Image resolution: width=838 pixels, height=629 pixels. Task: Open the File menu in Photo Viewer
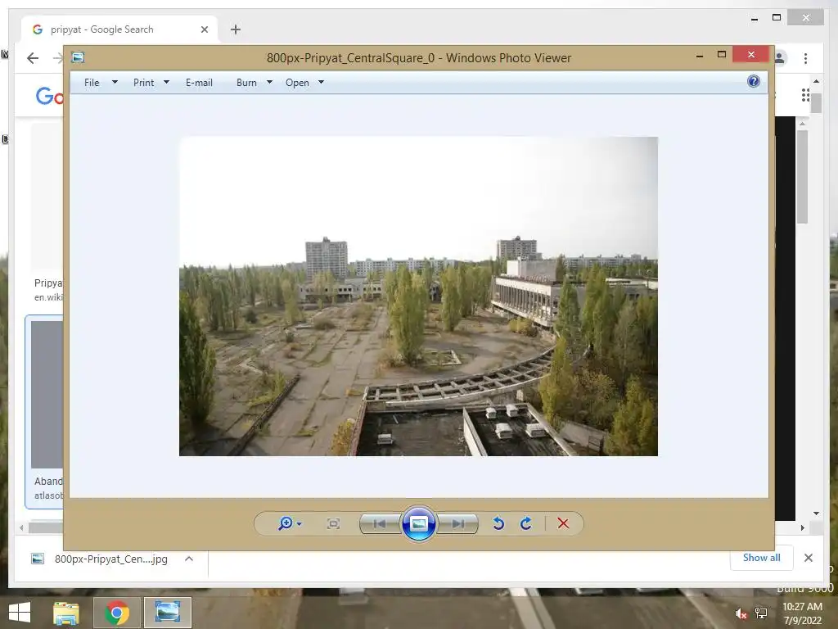tap(92, 83)
